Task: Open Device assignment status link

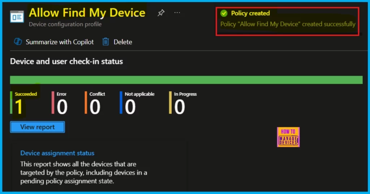Action: coord(57,153)
